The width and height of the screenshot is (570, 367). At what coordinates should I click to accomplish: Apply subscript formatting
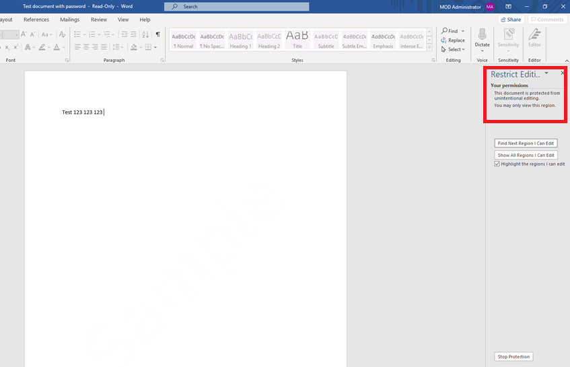tap(7, 47)
